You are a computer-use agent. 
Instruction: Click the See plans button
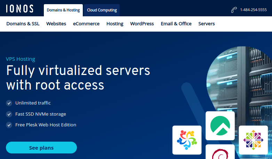click(x=41, y=148)
